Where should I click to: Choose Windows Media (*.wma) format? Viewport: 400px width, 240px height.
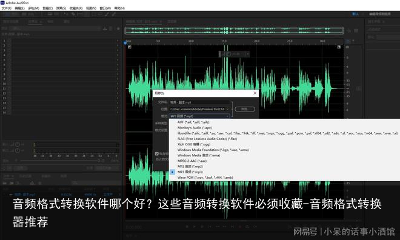(199, 155)
